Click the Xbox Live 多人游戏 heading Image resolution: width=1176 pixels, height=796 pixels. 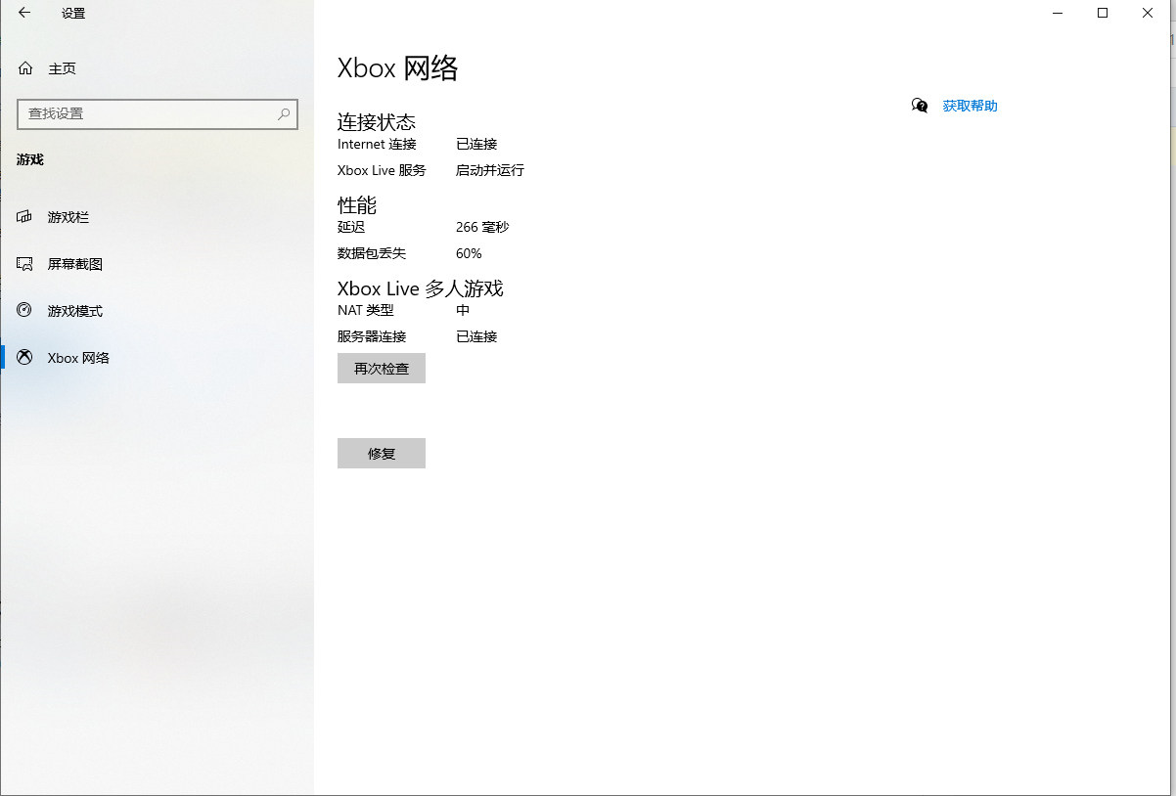421,288
